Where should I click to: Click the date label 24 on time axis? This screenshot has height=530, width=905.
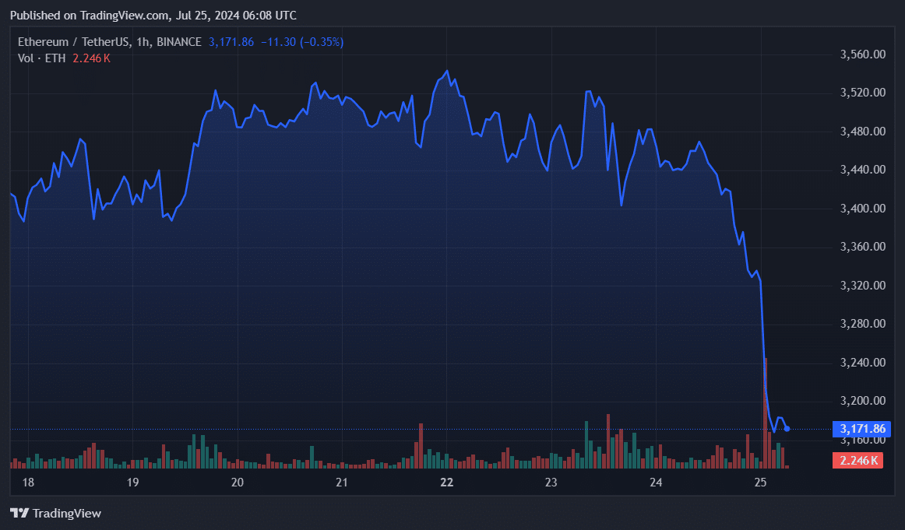(656, 482)
